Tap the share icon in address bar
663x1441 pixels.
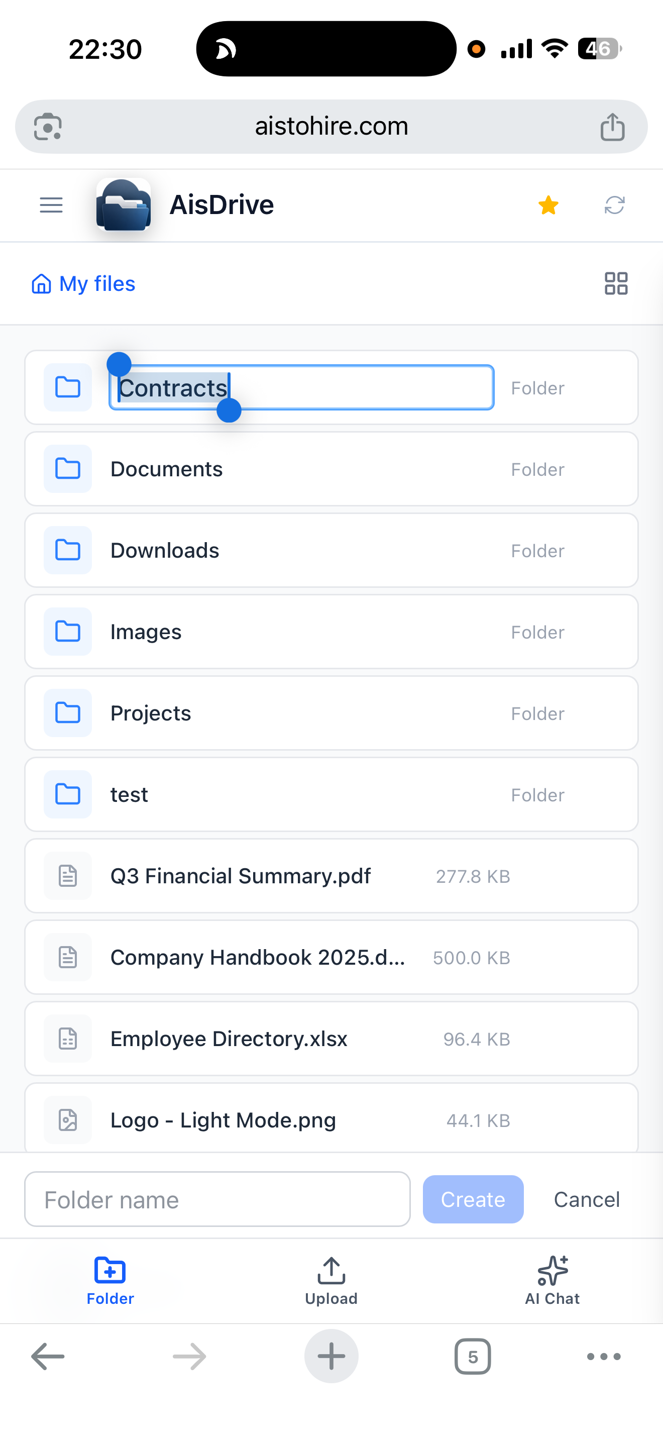click(612, 127)
